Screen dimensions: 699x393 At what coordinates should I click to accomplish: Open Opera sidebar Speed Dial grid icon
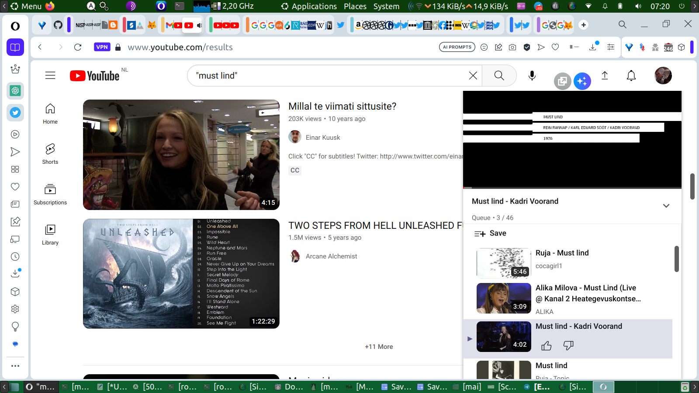(x=15, y=169)
